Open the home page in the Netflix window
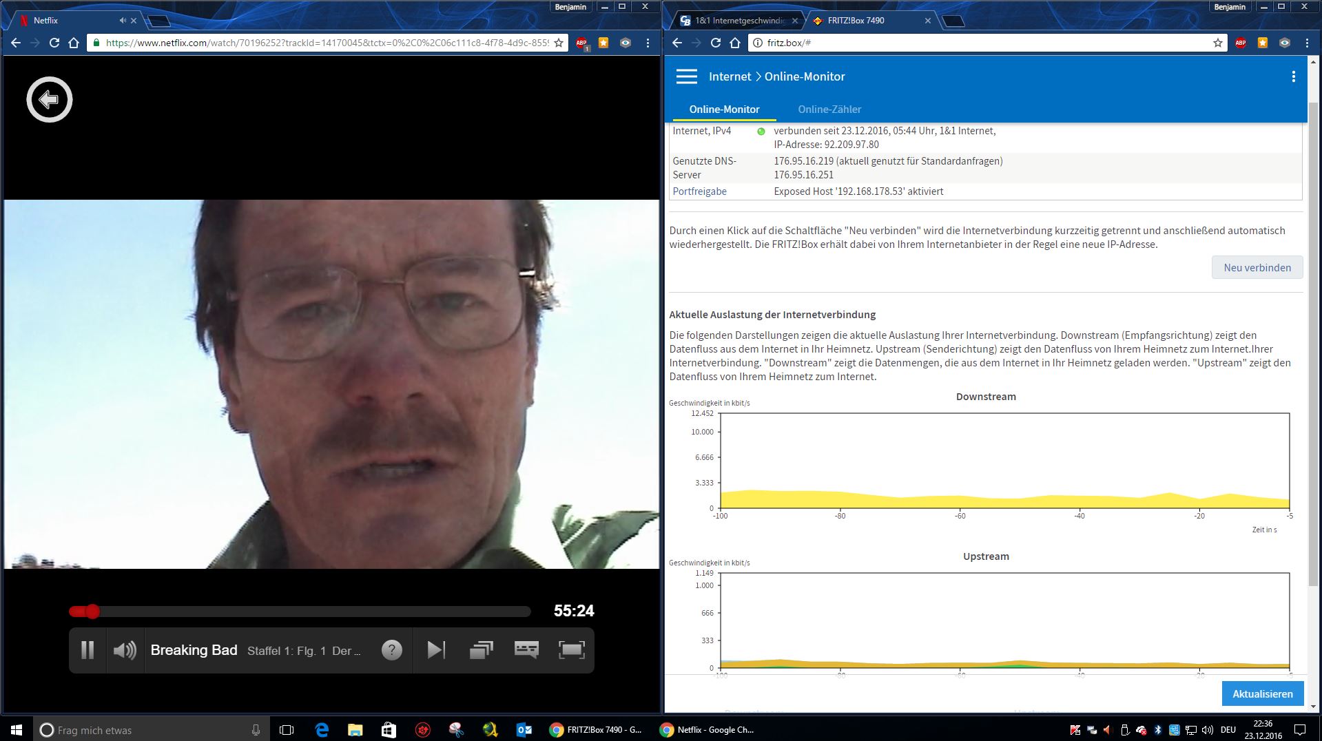 [x=74, y=43]
